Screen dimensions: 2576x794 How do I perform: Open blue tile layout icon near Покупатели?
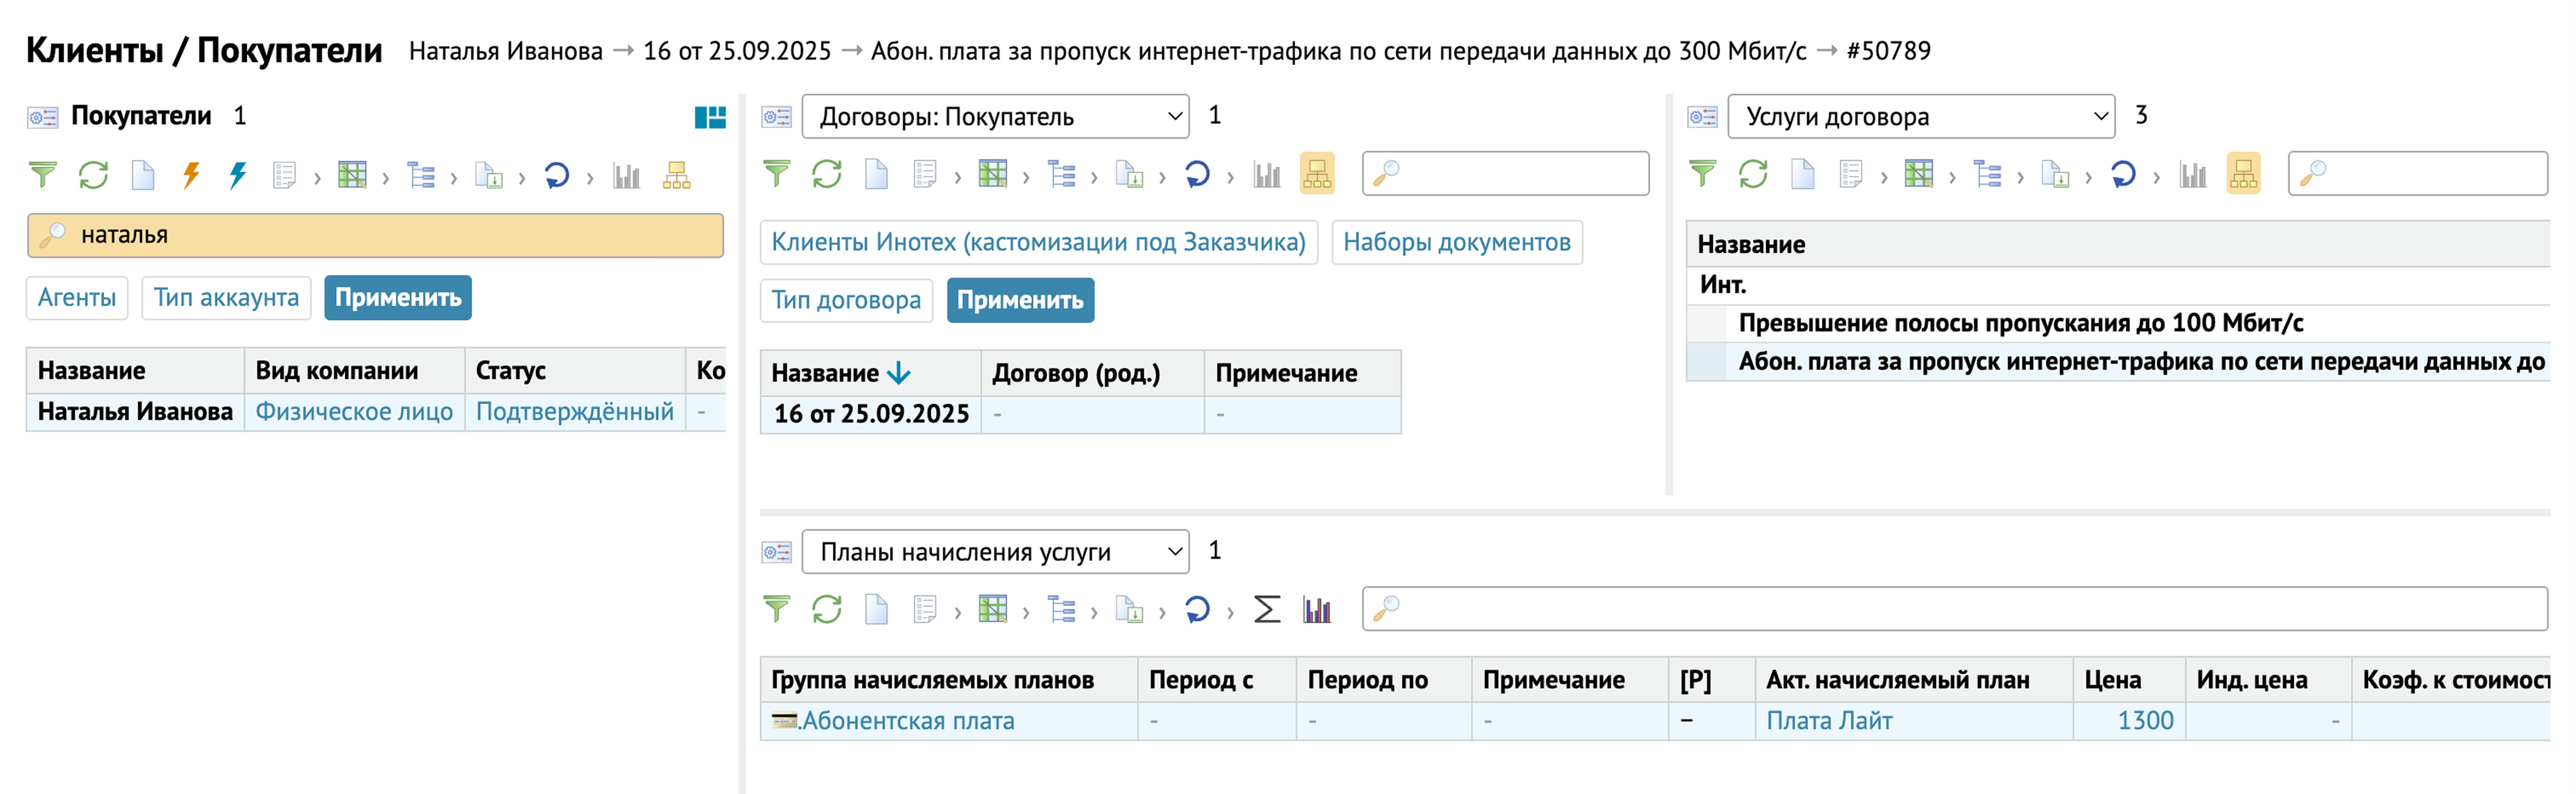click(710, 118)
